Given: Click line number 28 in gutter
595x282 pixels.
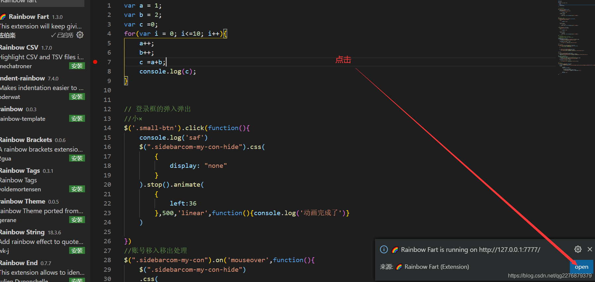Looking at the screenshot, I should (107, 260).
